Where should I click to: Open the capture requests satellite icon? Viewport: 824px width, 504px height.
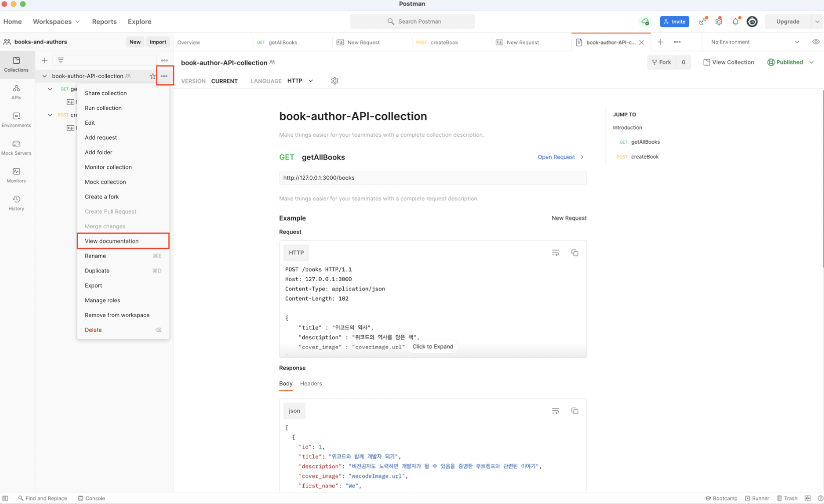pyautogui.click(x=703, y=22)
